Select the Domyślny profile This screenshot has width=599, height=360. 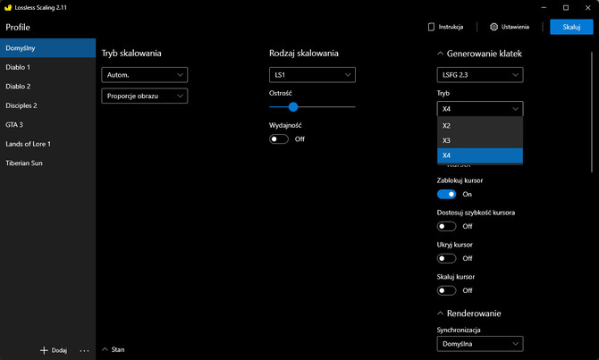[x=47, y=48]
